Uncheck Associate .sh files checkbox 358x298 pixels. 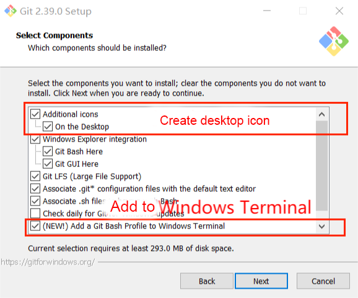(35, 201)
